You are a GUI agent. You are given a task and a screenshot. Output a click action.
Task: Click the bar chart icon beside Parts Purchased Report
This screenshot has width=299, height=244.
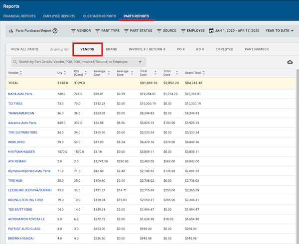(x=11, y=31)
